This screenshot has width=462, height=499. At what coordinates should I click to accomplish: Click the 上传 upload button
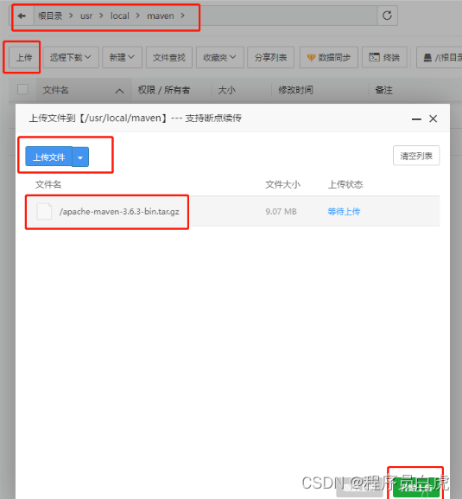pos(24,57)
